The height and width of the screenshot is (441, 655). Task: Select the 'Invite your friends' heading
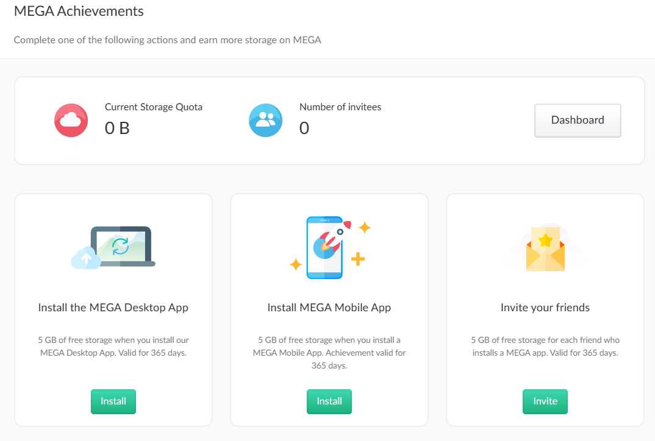click(x=545, y=308)
